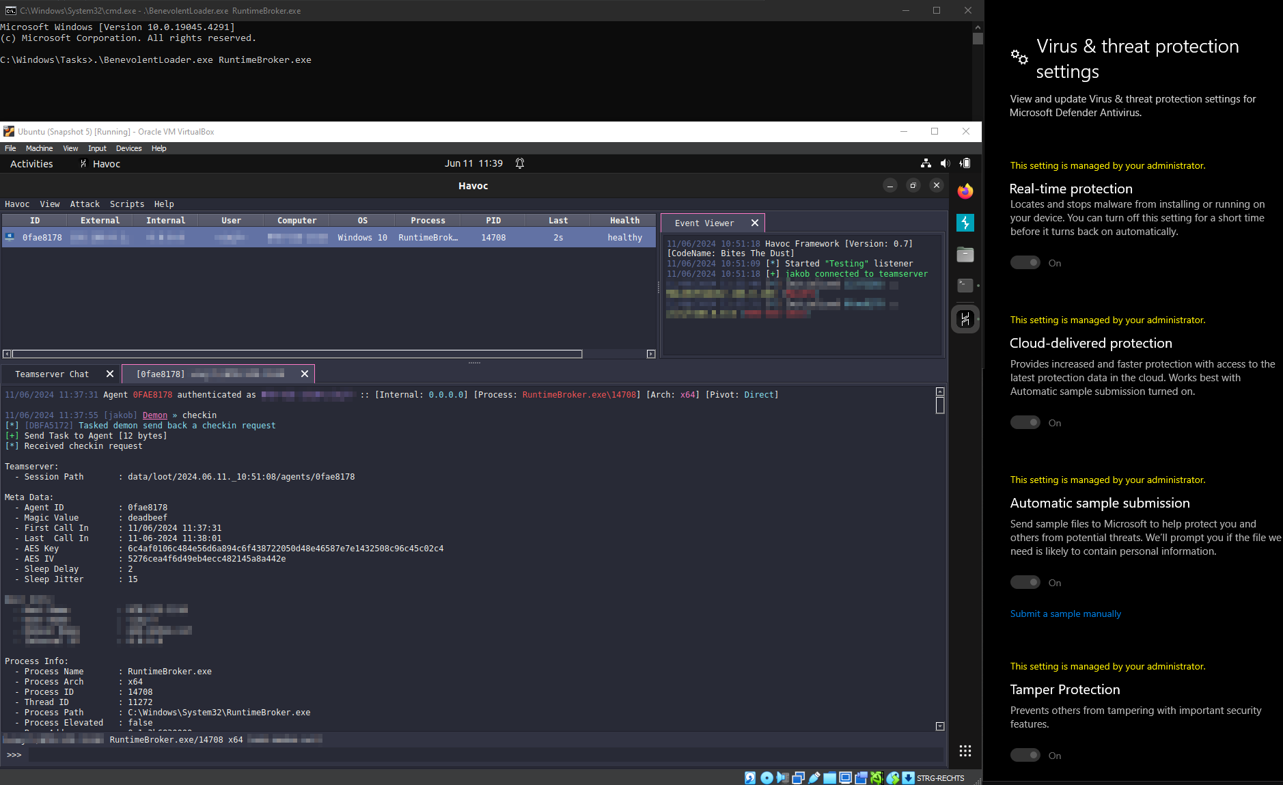Click VirtualBox shared folders indicator
The height and width of the screenshot is (785, 1283).
click(829, 777)
